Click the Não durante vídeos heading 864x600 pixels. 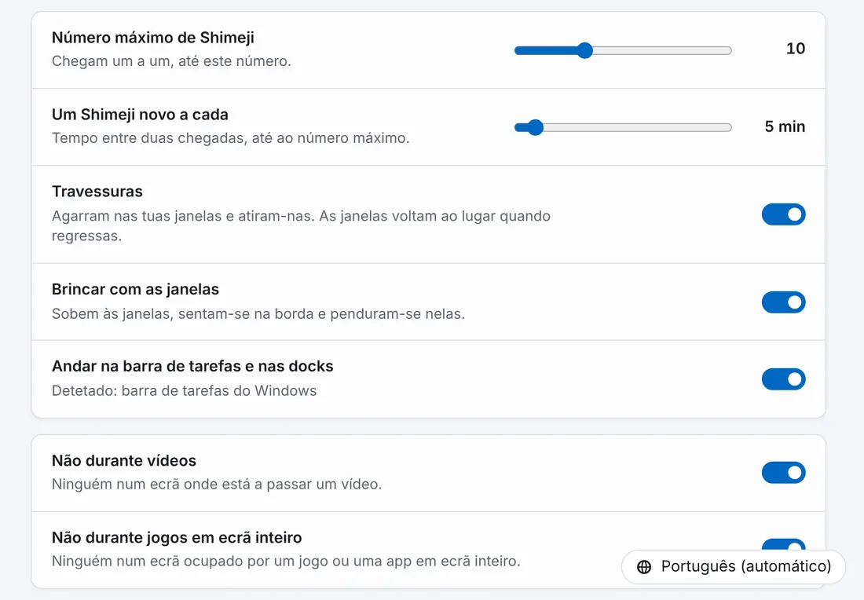124,461
